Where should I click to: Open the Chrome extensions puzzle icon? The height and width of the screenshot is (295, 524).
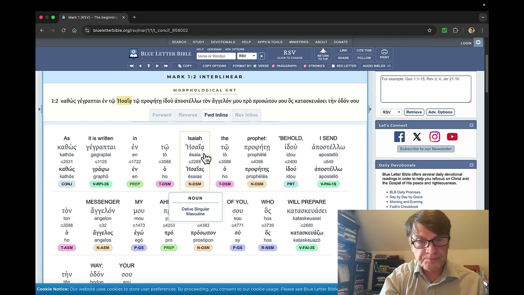coord(455,30)
